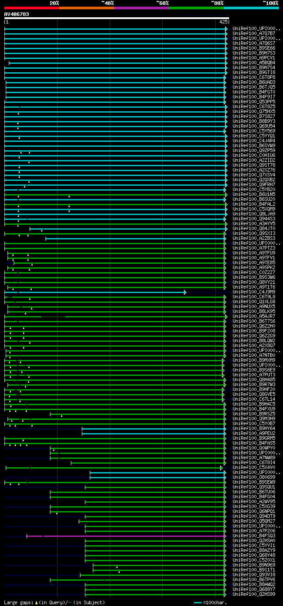Select label UniRef100_Q2HS99
283x606 pixels.
tap(254, 594)
